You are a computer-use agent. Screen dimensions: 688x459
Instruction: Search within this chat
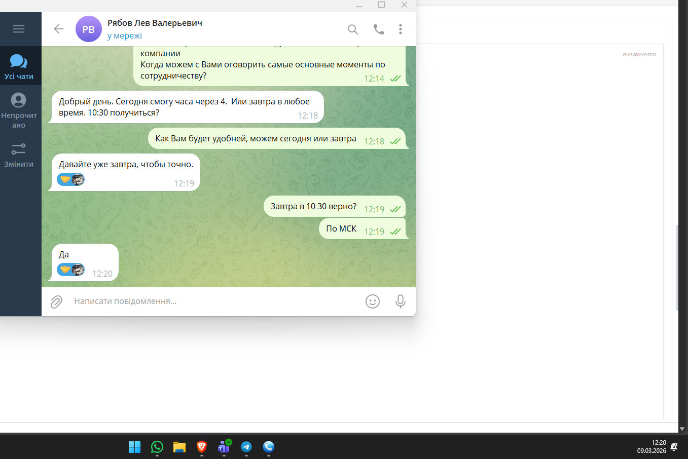[353, 29]
